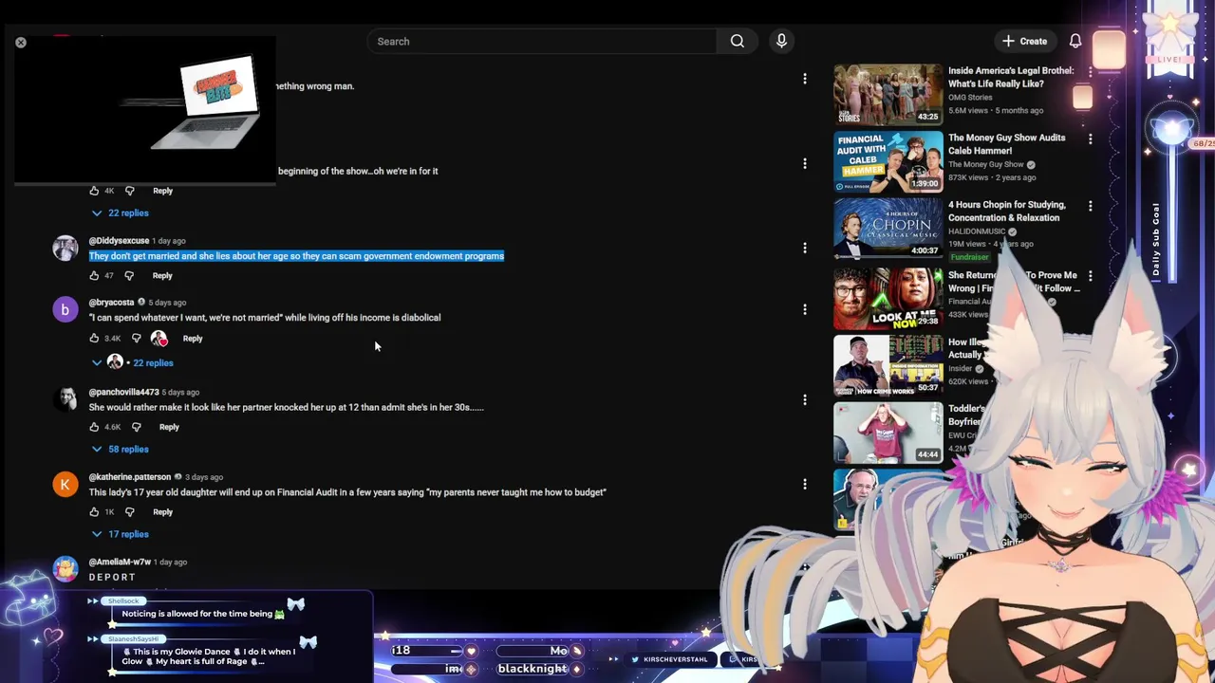The image size is (1215, 683).
Task: Open the notifications bell
Action: pyautogui.click(x=1075, y=41)
